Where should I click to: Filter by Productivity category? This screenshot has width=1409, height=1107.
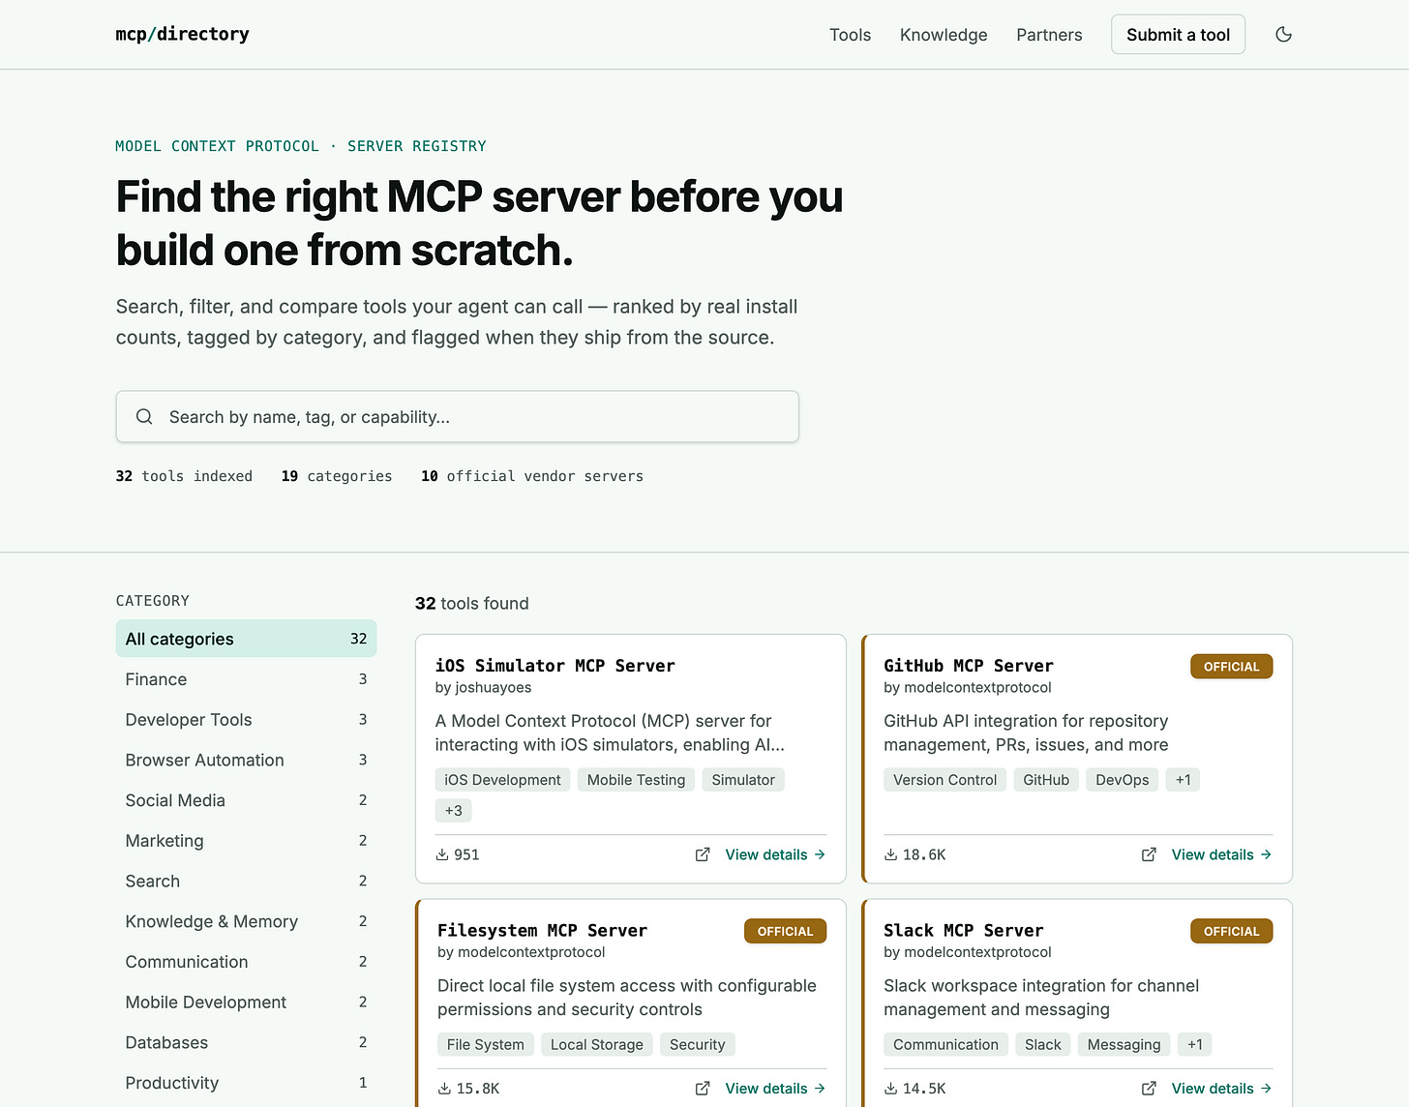tap(246, 1083)
